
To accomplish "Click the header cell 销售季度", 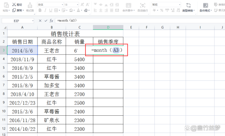I will 108,42.
